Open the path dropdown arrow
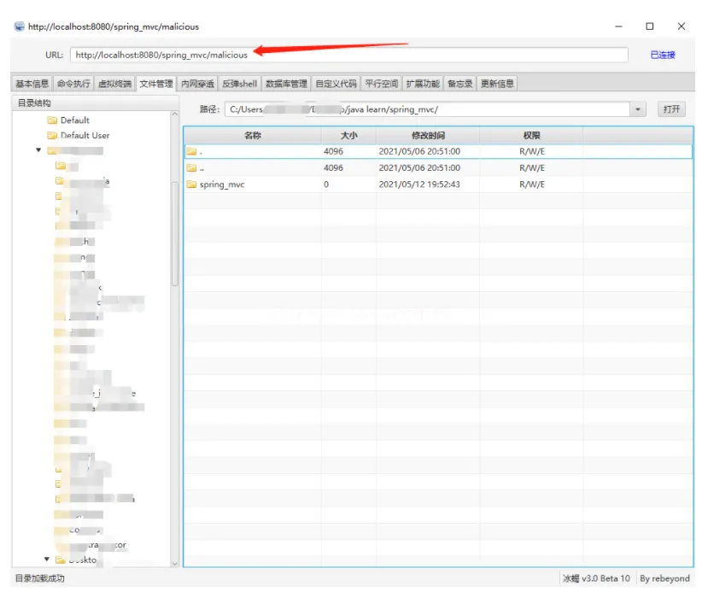This screenshot has width=708, height=592. click(638, 109)
